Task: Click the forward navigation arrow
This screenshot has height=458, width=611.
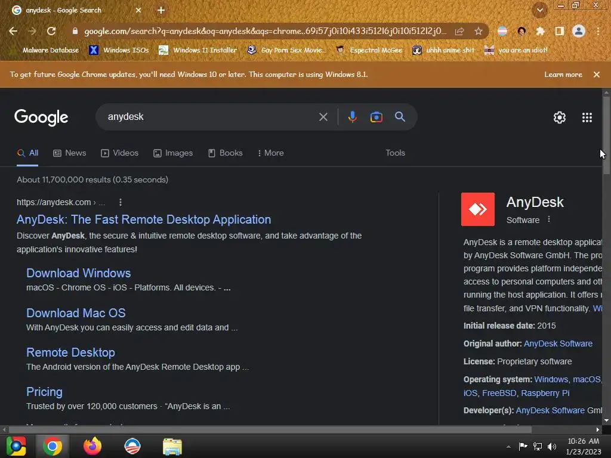Action: 32,31
